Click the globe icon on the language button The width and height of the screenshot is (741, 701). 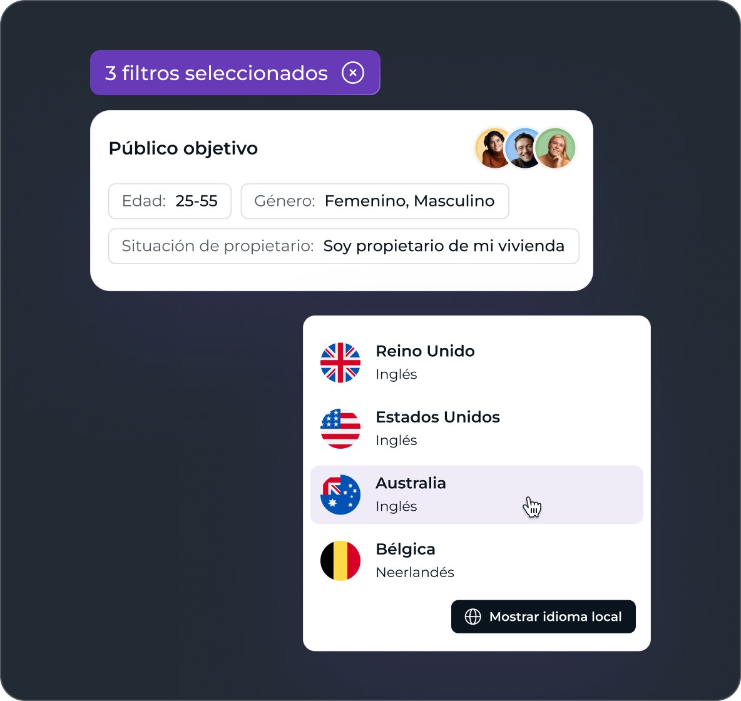coord(473,617)
